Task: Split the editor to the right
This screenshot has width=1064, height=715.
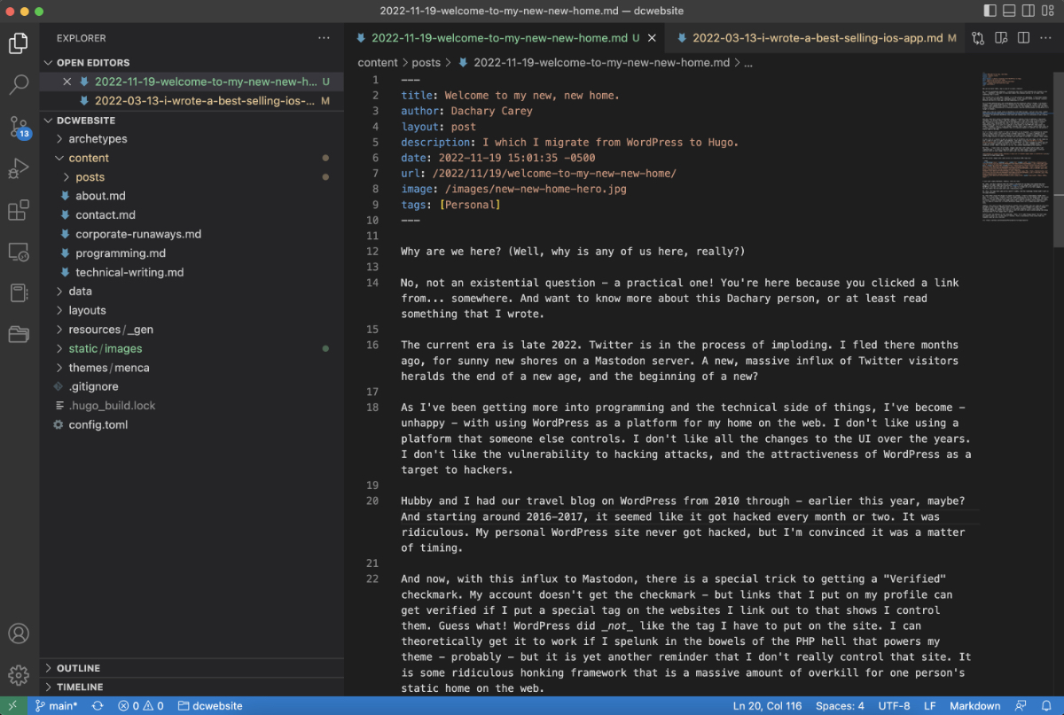Action: click(1023, 38)
